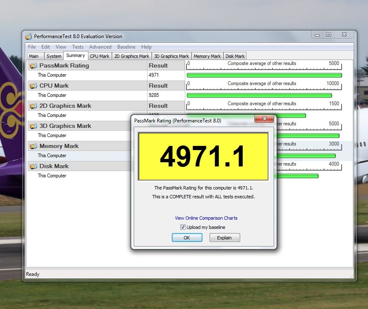Open the Advanced menu
Viewport: 368px width, 309px height.
point(100,47)
